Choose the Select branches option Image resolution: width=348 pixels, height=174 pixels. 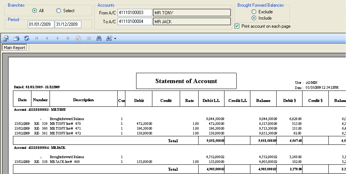(x=58, y=11)
